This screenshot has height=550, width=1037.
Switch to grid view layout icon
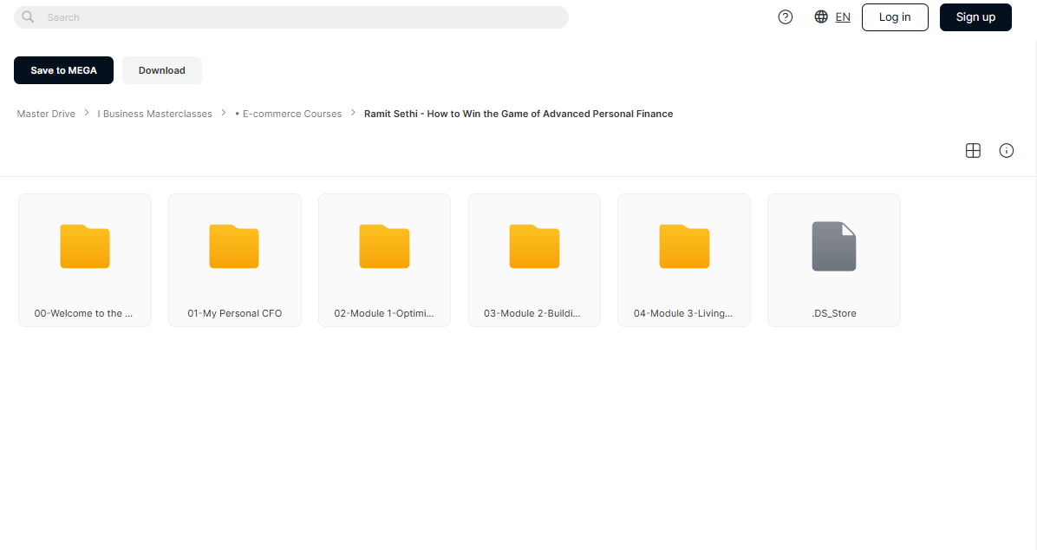tap(973, 151)
